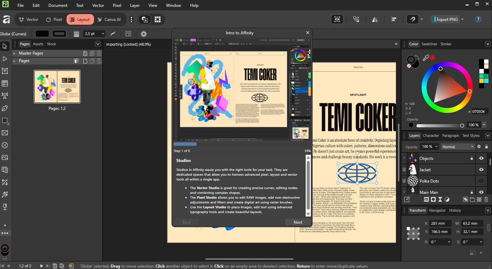
Task: Click Add Pages icon in Pages row
Action: point(85,61)
